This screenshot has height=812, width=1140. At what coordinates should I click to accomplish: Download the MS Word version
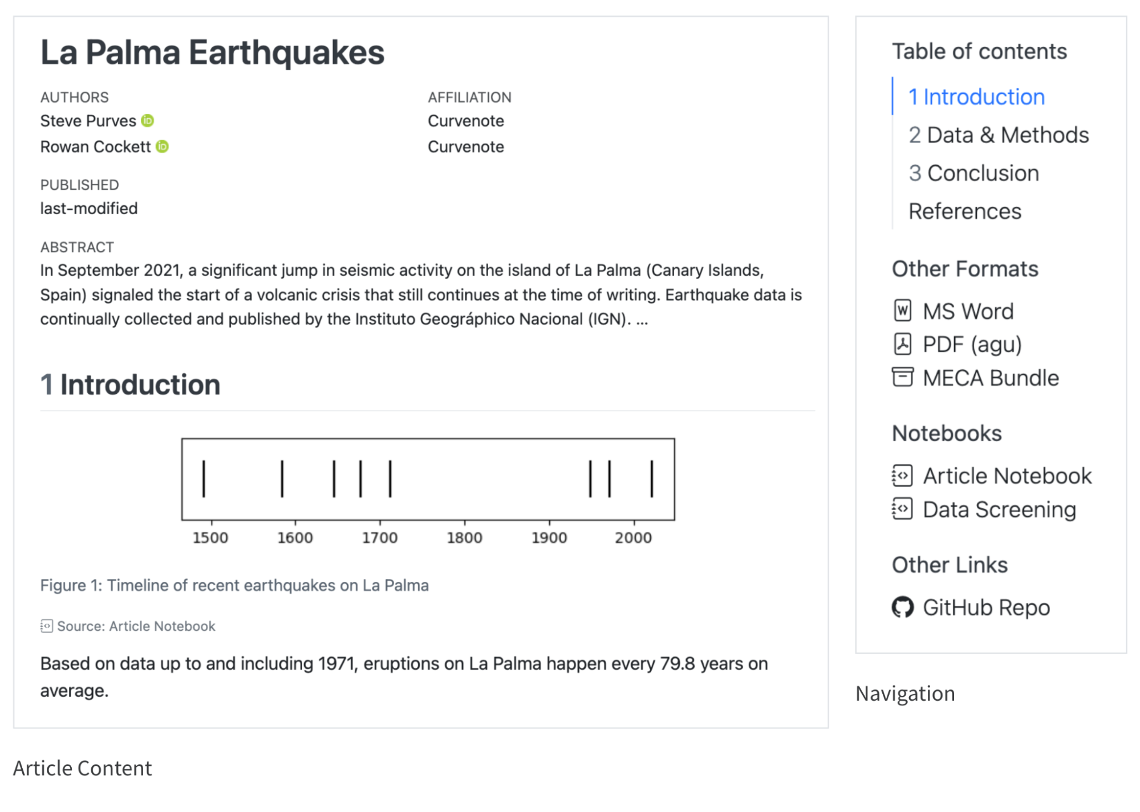[x=968, y=312]
